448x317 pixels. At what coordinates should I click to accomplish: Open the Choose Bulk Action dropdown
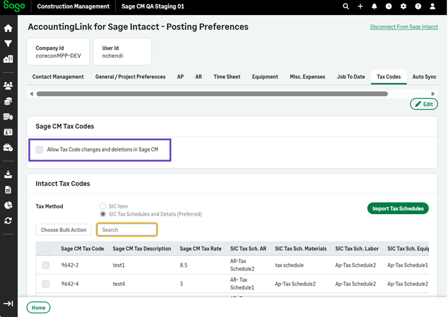pyautogui.click(x=63, y=230)
